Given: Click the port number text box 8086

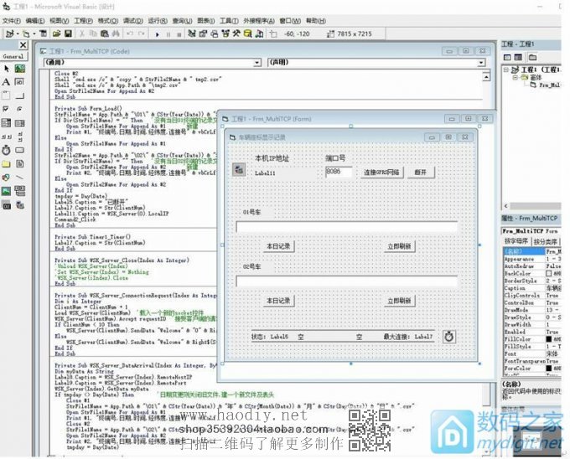Looking at the screenshot, I should point(339,172).
